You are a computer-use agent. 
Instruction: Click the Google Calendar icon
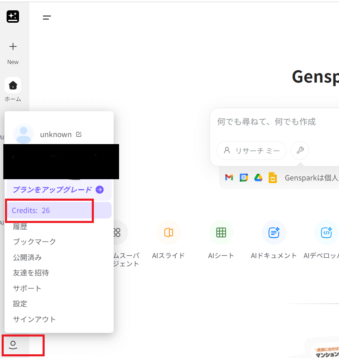[x=244, y=178]
